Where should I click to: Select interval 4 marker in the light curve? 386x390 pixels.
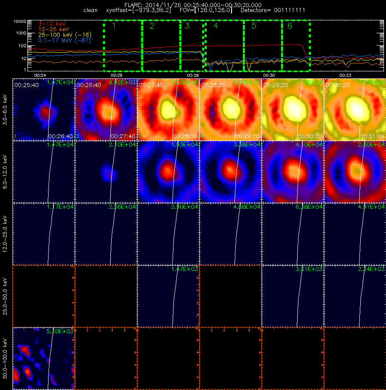[x=215, y=26]
